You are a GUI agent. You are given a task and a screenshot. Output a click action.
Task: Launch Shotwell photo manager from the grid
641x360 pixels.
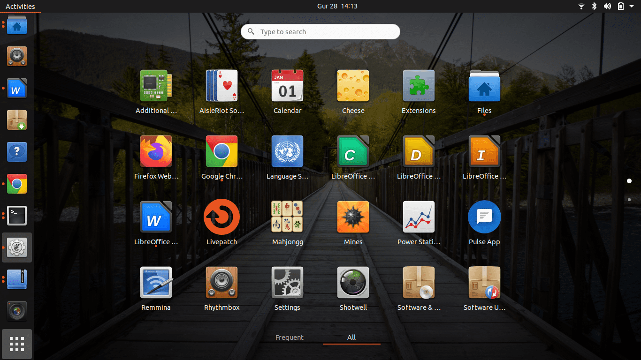[x=353, y=289]
